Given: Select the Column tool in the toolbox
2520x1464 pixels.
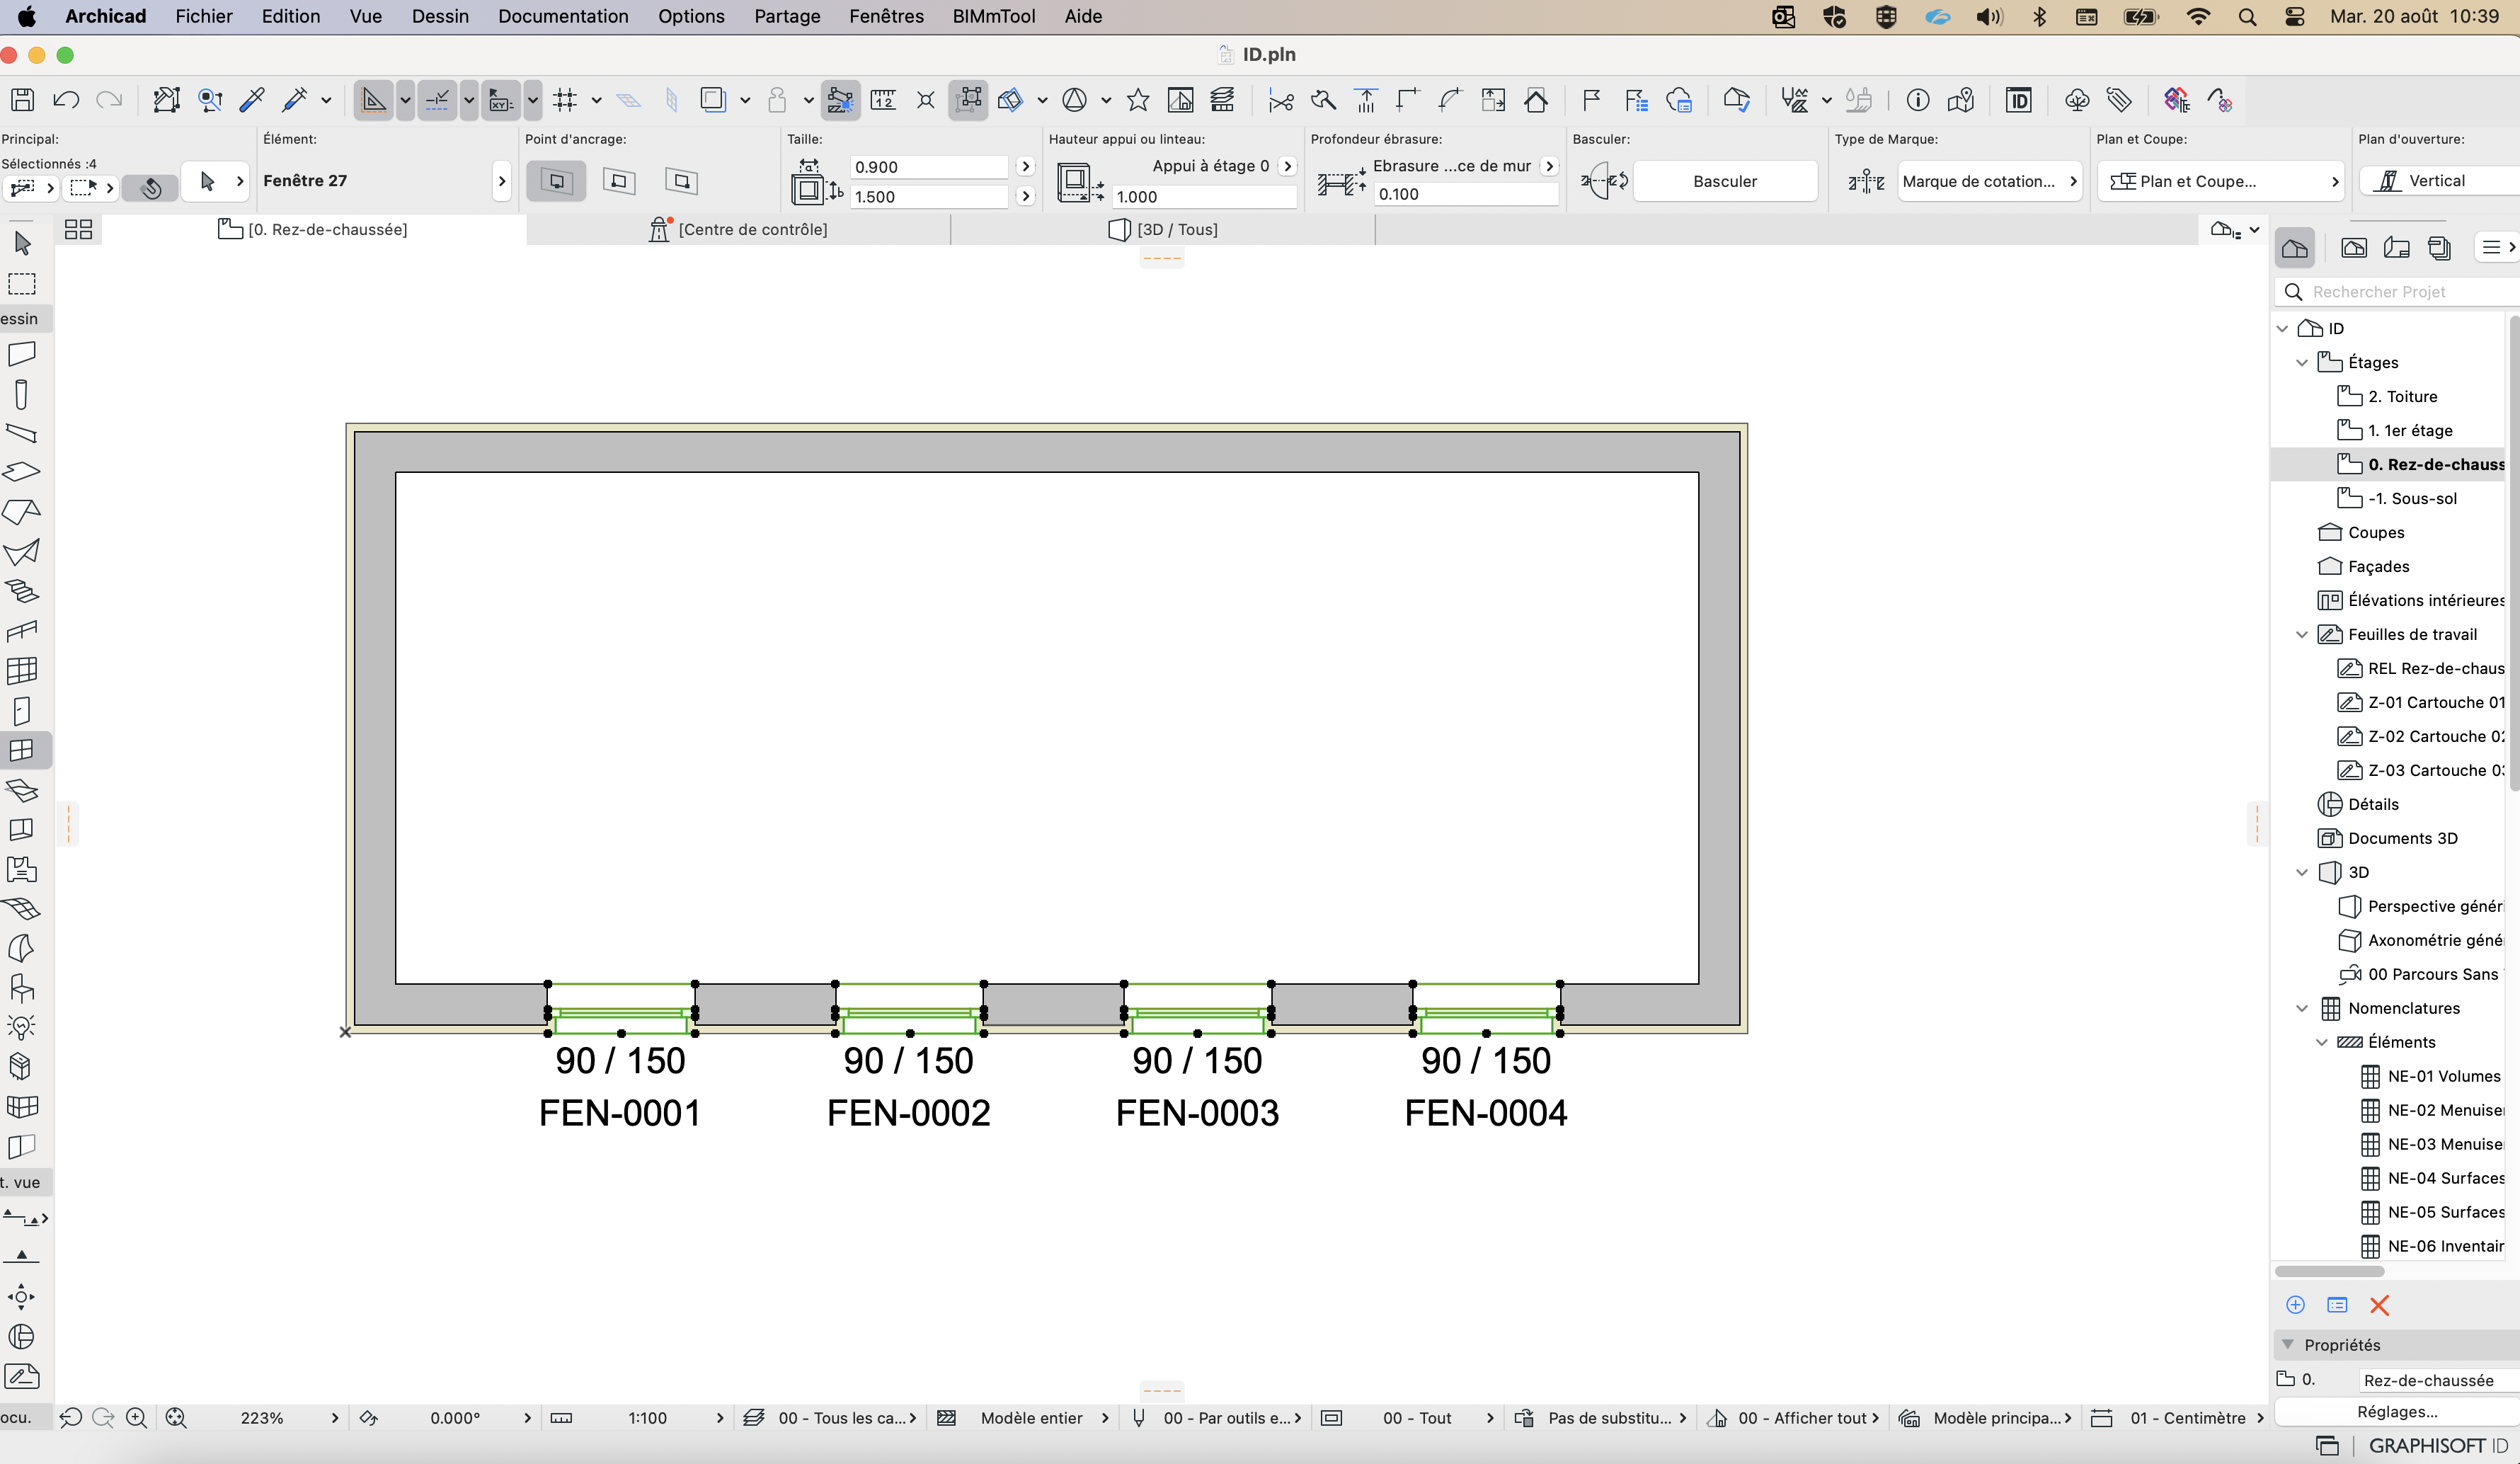Looking at the screenshot, I should point(22,394).
